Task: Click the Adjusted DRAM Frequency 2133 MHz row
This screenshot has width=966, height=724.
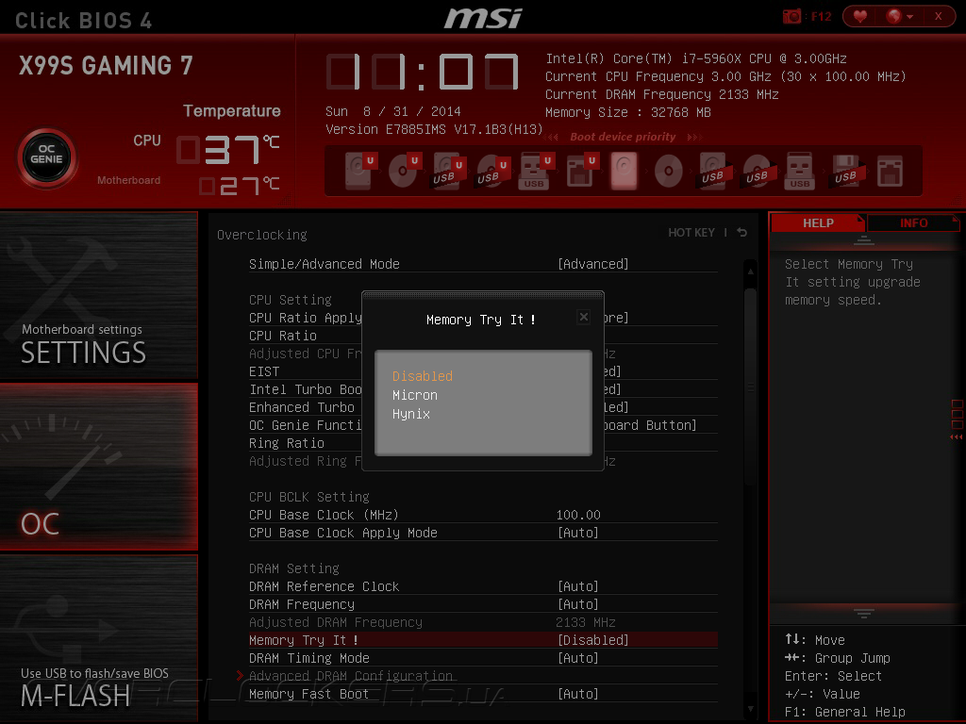Action: (x=483, y=622)
